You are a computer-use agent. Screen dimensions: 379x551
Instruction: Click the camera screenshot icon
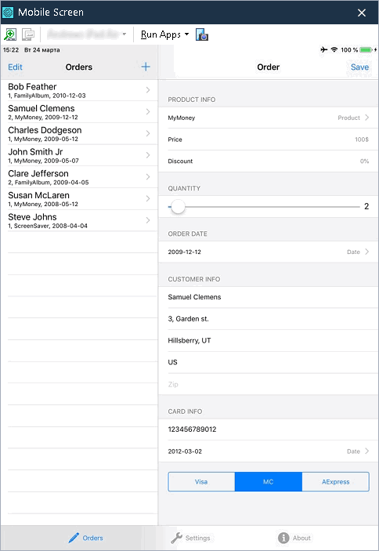tap(202, 34)
